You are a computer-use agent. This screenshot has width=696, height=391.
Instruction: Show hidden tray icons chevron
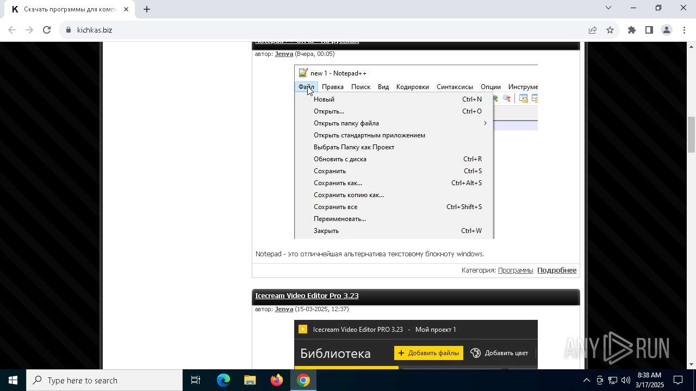(586, 380)
